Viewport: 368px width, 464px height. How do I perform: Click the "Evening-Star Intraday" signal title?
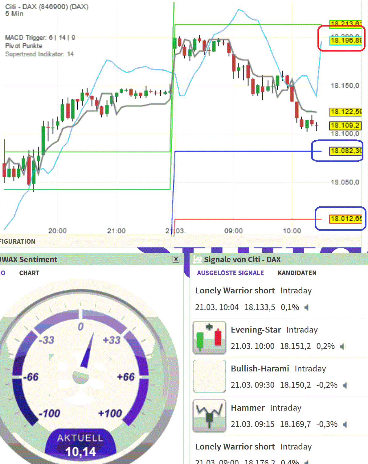(x=256, y=329)
